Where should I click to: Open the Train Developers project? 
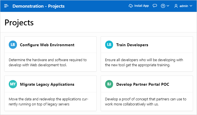click(132, 45)
